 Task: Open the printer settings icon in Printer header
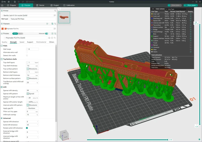click(55, 11)
